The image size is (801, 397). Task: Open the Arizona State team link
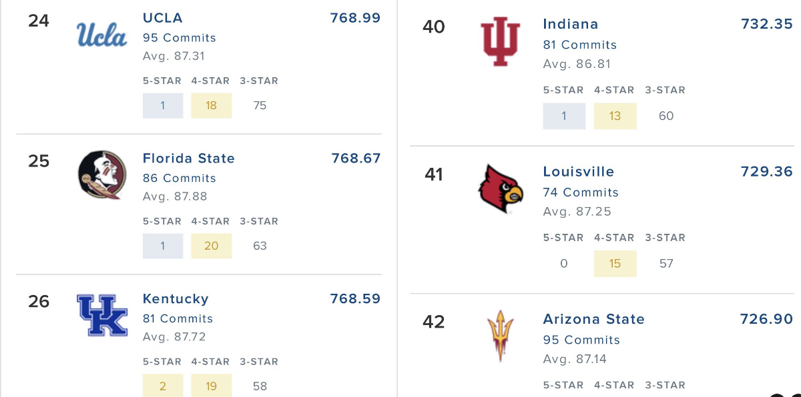[x=594, y=319]
